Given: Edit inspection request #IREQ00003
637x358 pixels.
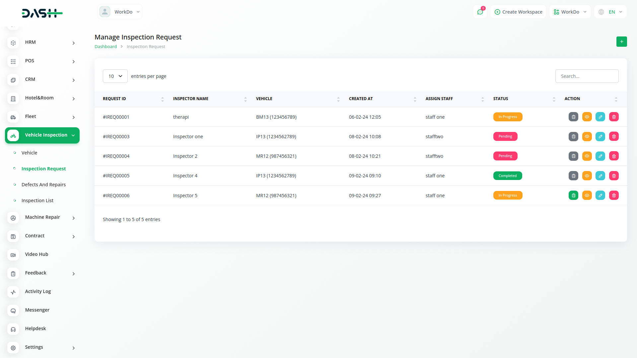Looking at the screenshot, I should click(x=600, y=137).
